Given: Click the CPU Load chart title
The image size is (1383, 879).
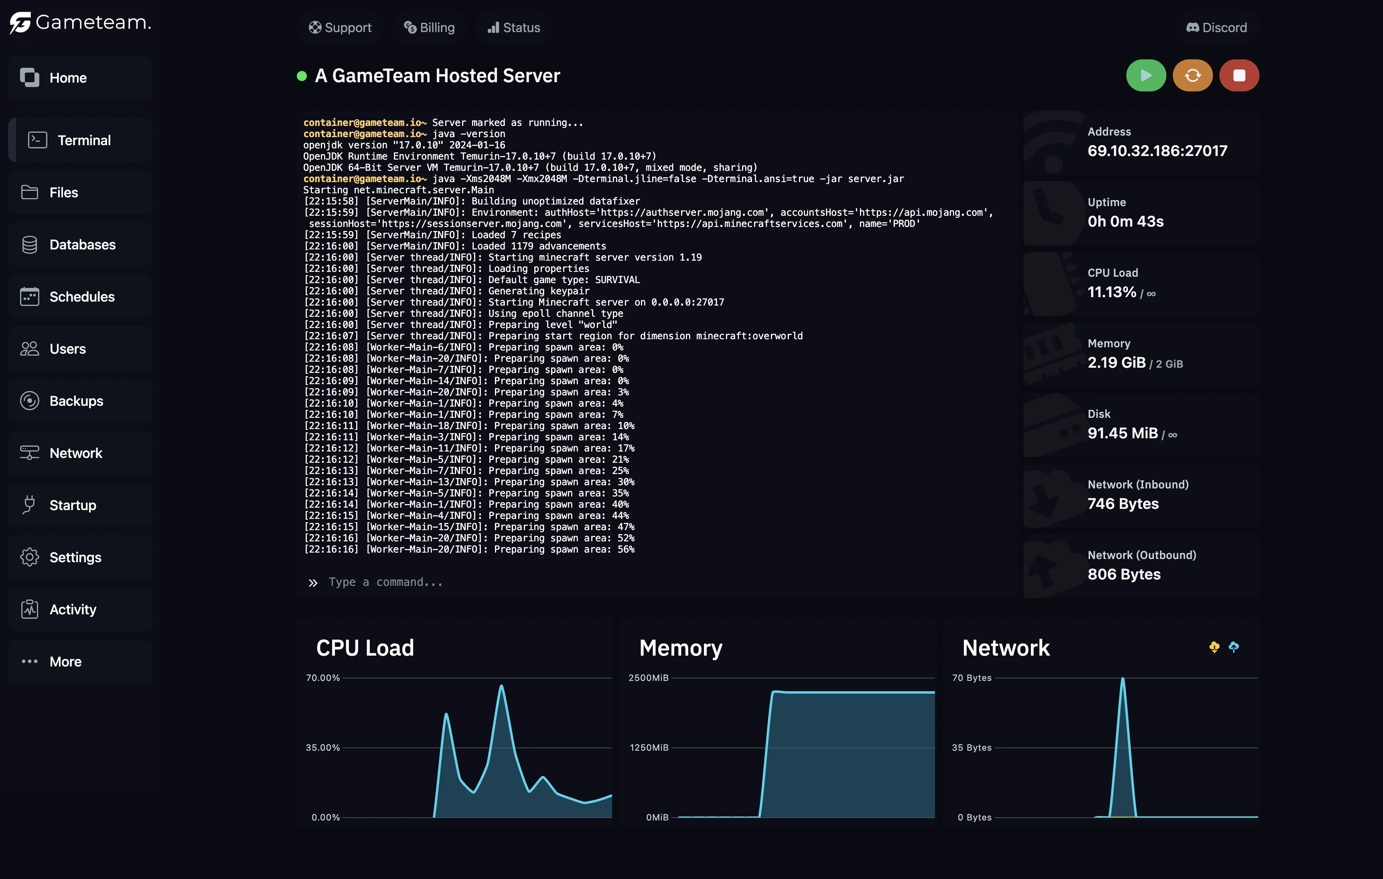Looking at the screenshot, I should click(365, 648).
